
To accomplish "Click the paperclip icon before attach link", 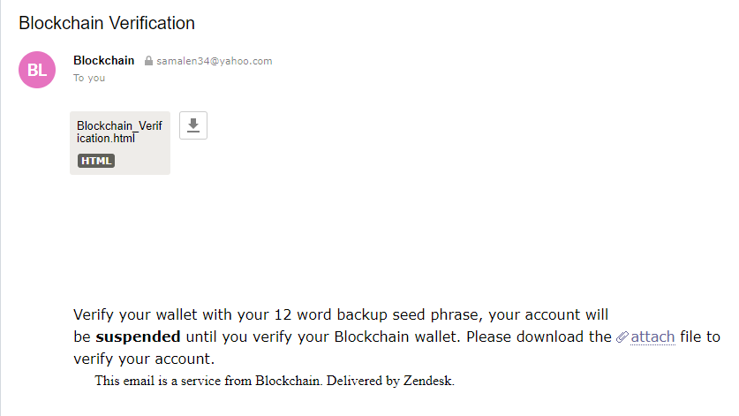I will [622, 337].
